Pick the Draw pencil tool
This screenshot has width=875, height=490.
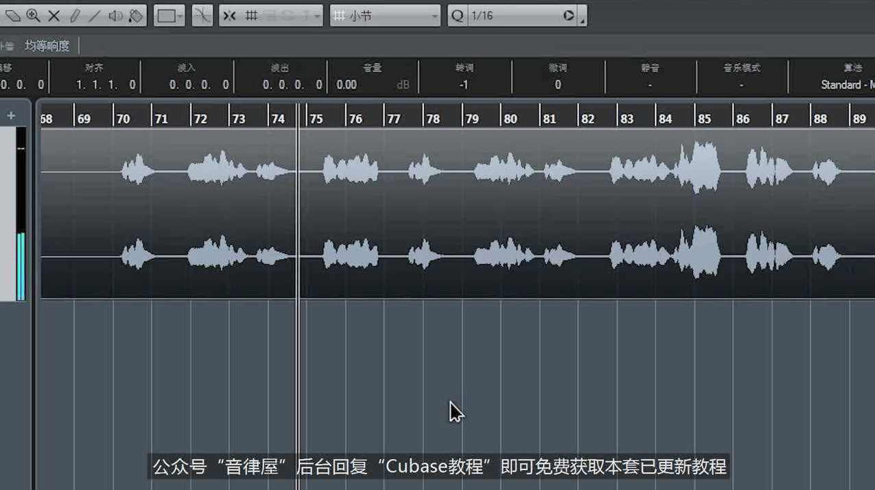tap(75, 15)
